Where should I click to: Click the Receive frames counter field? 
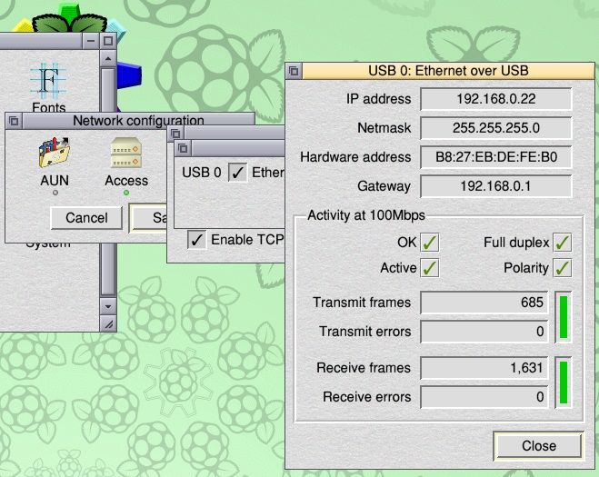(x=483, y=368)
